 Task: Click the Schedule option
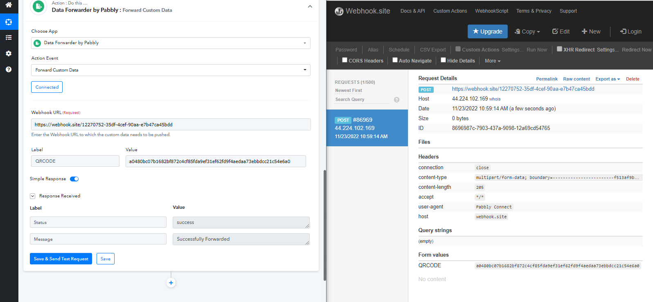pyautogui.click(x=399, y=50)
